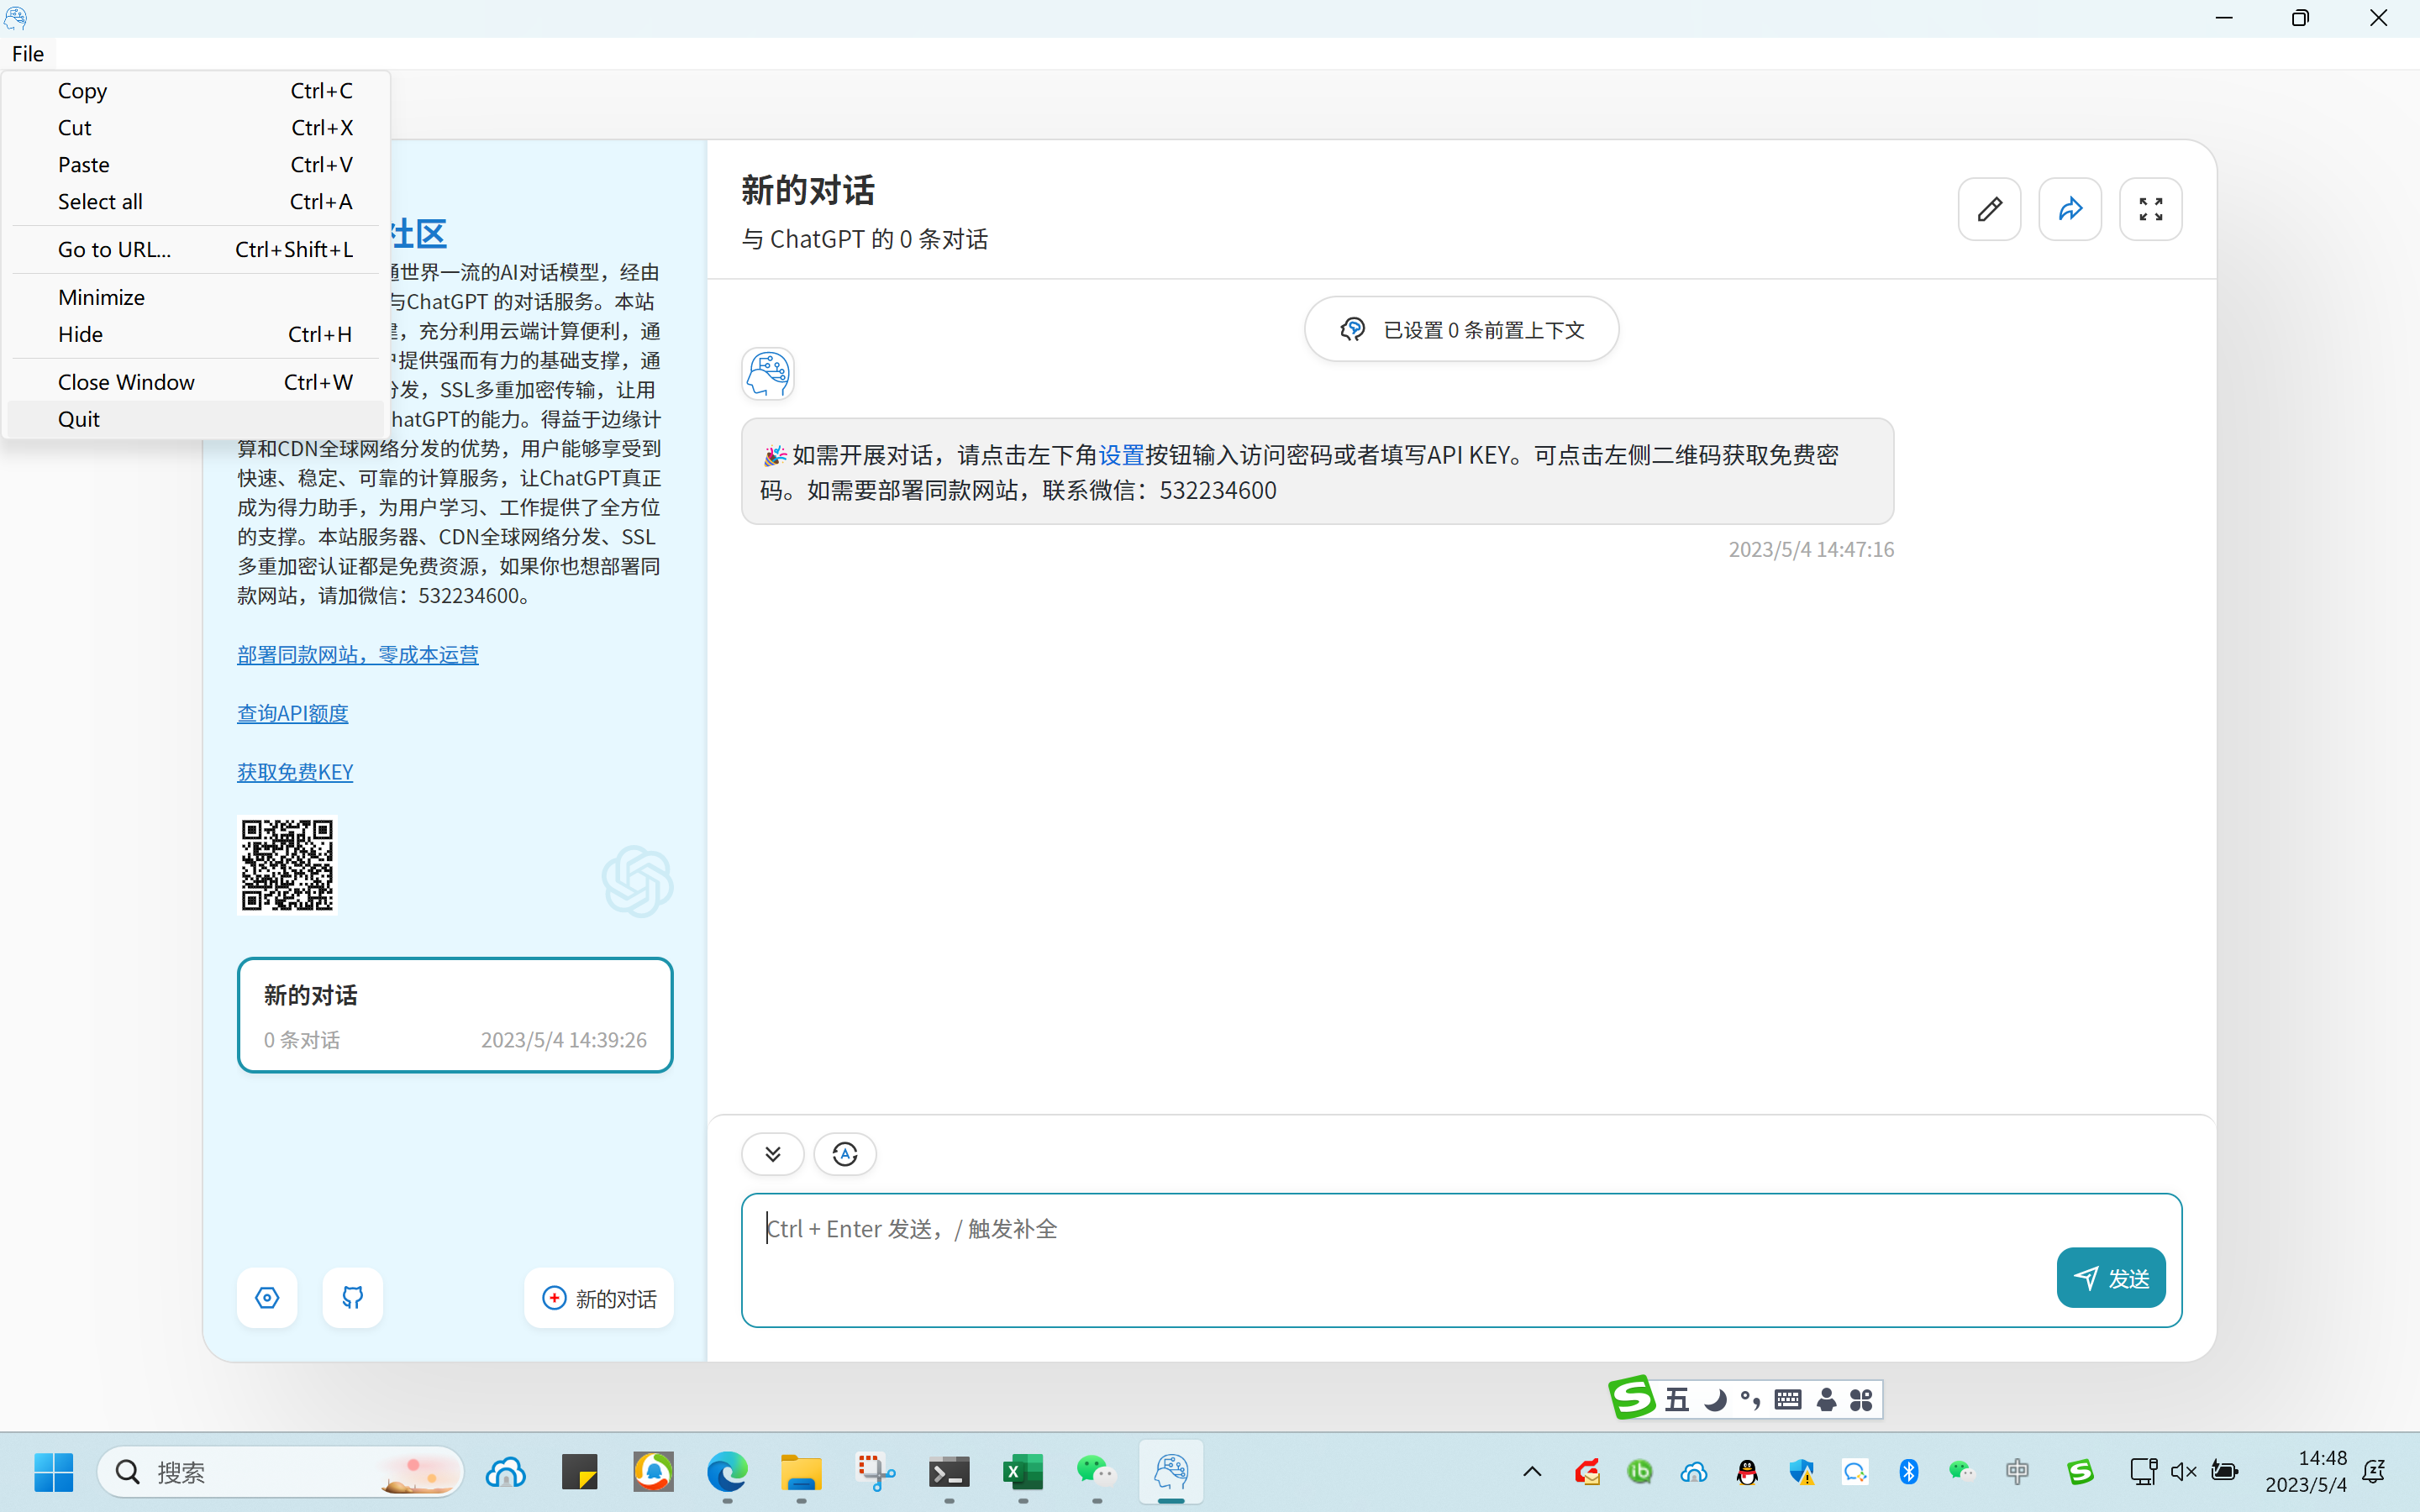This screenshot has width=2420, height=1512.
Task: Open the 查询API额度 link
Action: pos(292,713)
